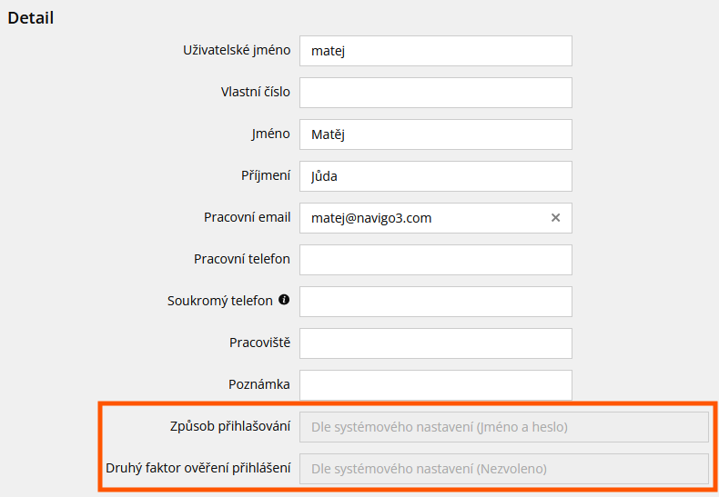The width and height of the screenshot is (719, 497).
Task: Click the empty Vlastní číslo input
Action: click(x=435, y=93)
